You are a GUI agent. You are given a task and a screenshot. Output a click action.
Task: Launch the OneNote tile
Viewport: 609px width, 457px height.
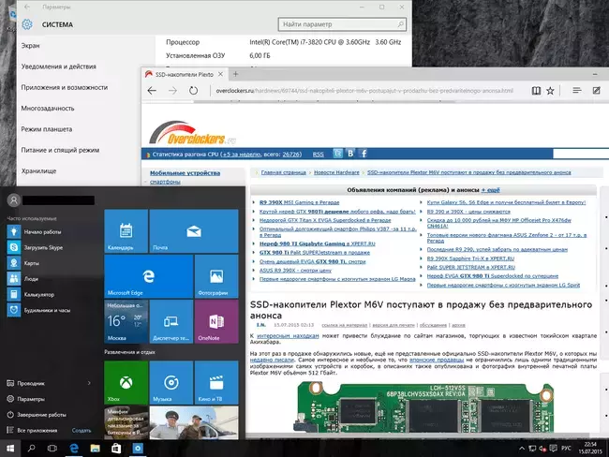tap(216, 321)
